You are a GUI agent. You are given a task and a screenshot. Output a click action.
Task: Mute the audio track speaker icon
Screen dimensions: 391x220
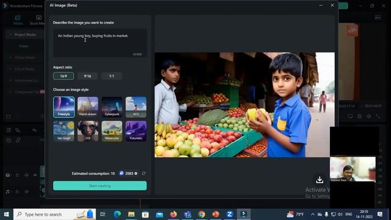[x=26, y=191]
